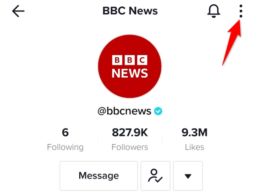Go back using the left arrow

point(18,11)
